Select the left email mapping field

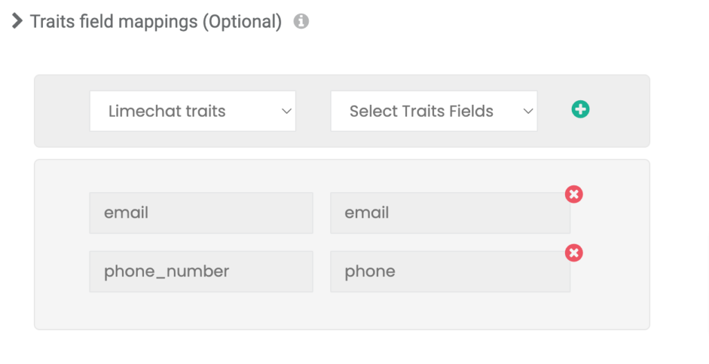tap(201, 213)
